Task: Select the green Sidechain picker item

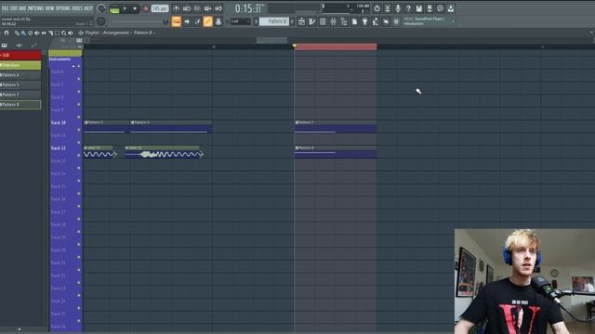Action: (20, 65)
